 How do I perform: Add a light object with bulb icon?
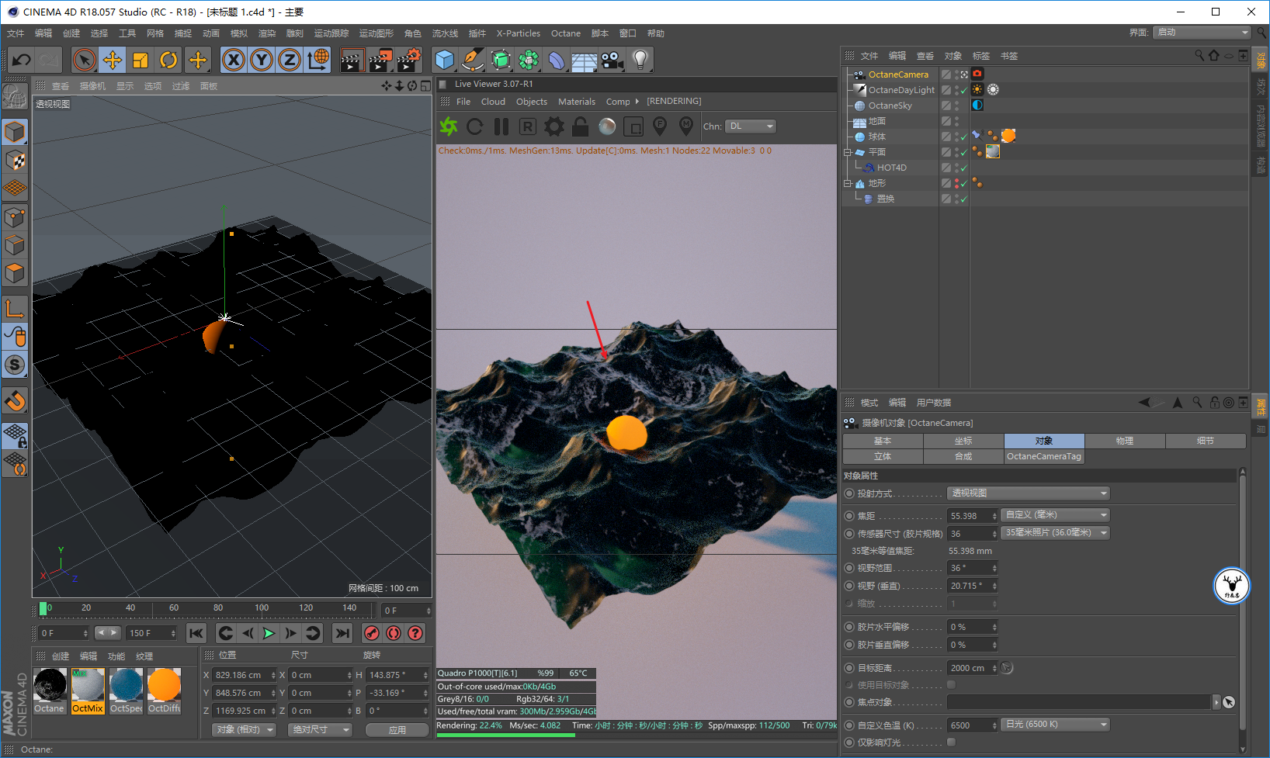[640, 60]
